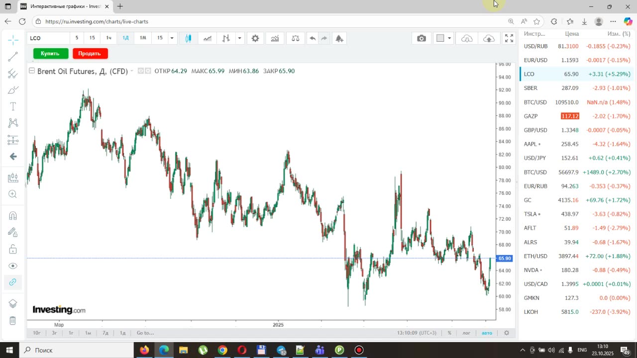Image resolution: width=637 pixels, height=358 pixels.
Task: Toggle stay in drawing mode pencil-lock
Action: pos(13,232)
